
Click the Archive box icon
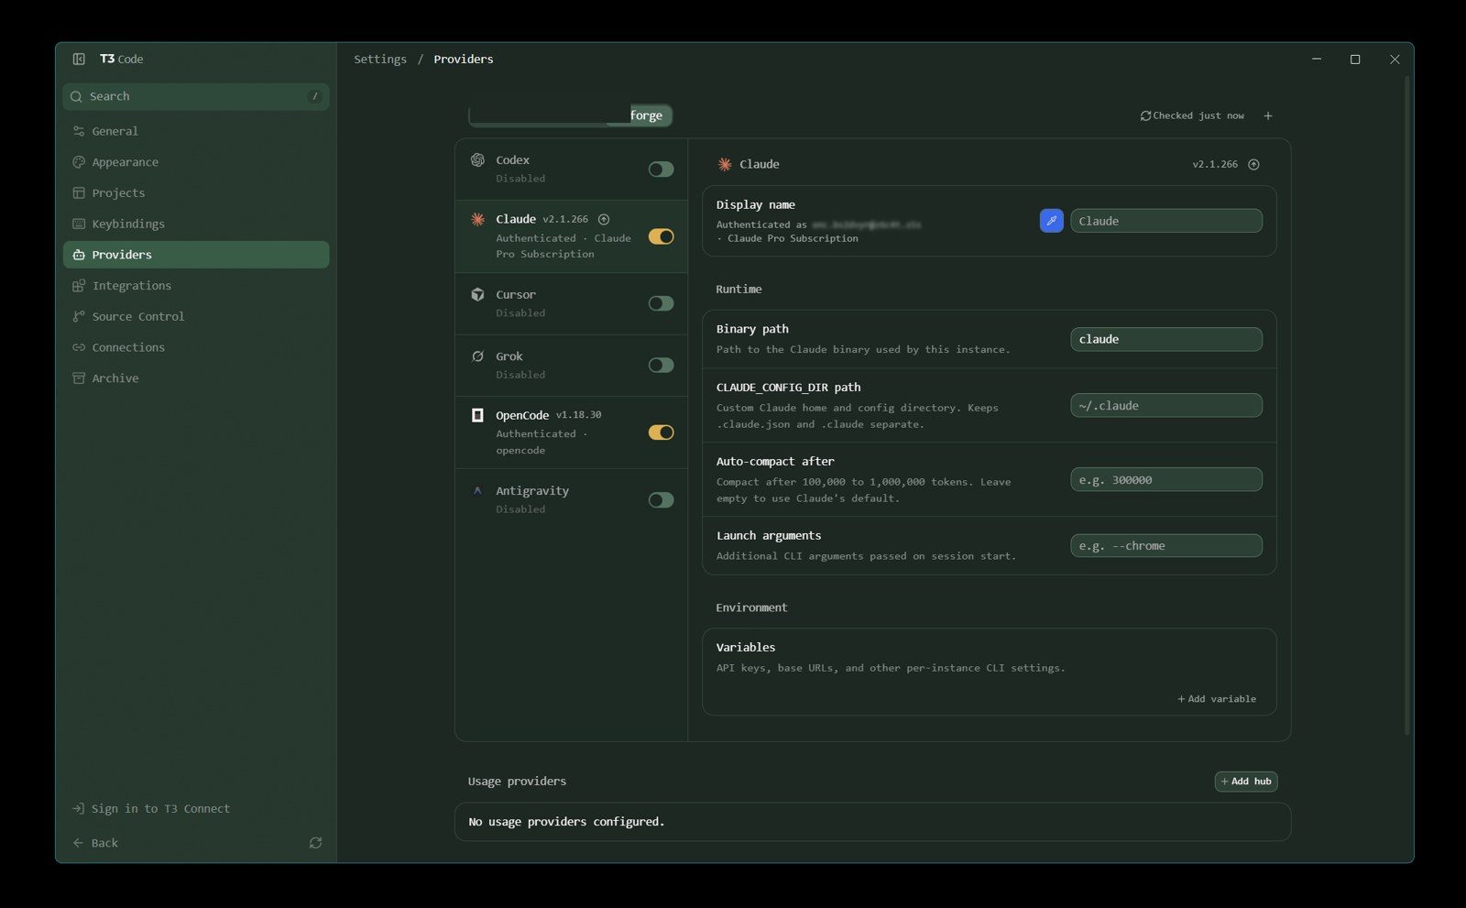tap(79, 378)
